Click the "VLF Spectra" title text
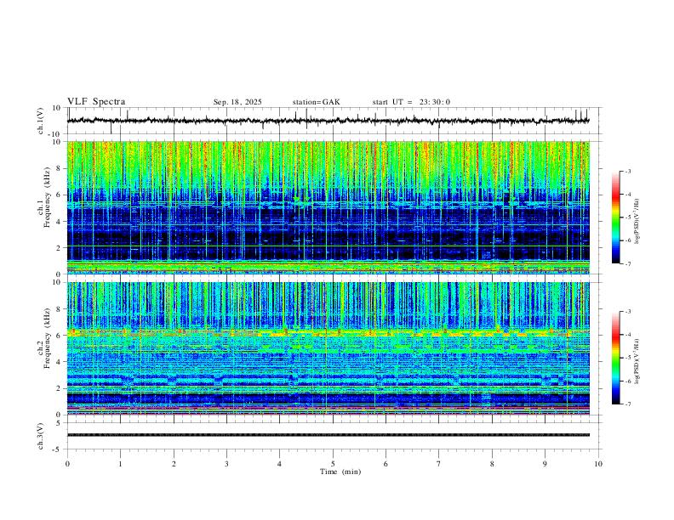 pos(96,102)
